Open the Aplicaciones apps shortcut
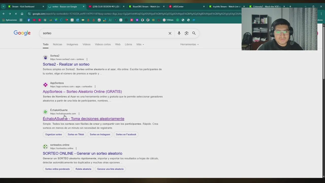 click(10, 20)
